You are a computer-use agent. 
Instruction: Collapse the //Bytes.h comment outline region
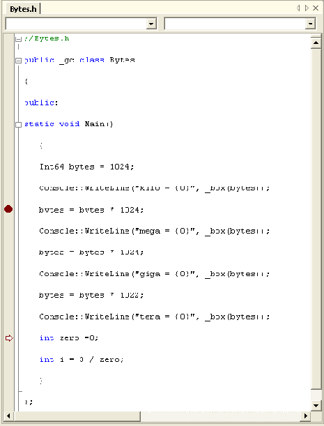[19, 39]
